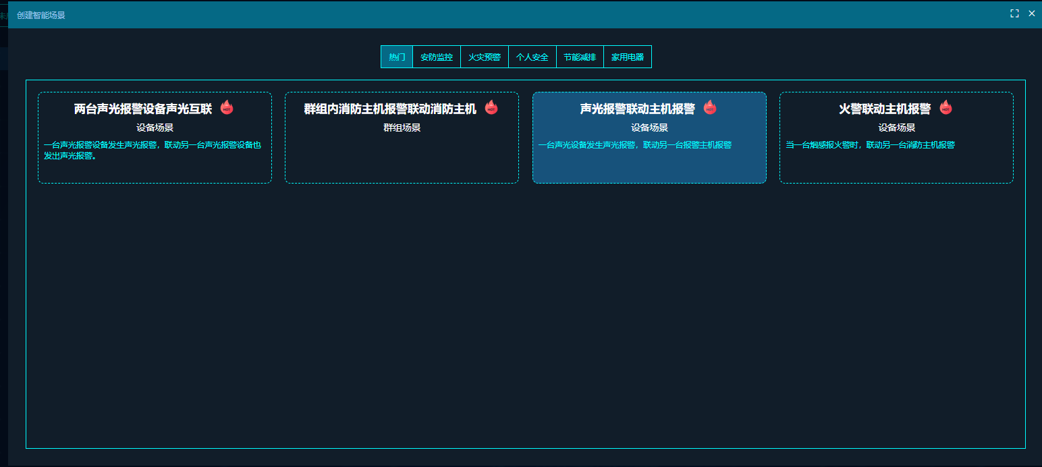The height and width of the screenshot is (467, 1042).
Task: Pick the 声光报警联动主机报警 scene title
Action: [637, 109]
